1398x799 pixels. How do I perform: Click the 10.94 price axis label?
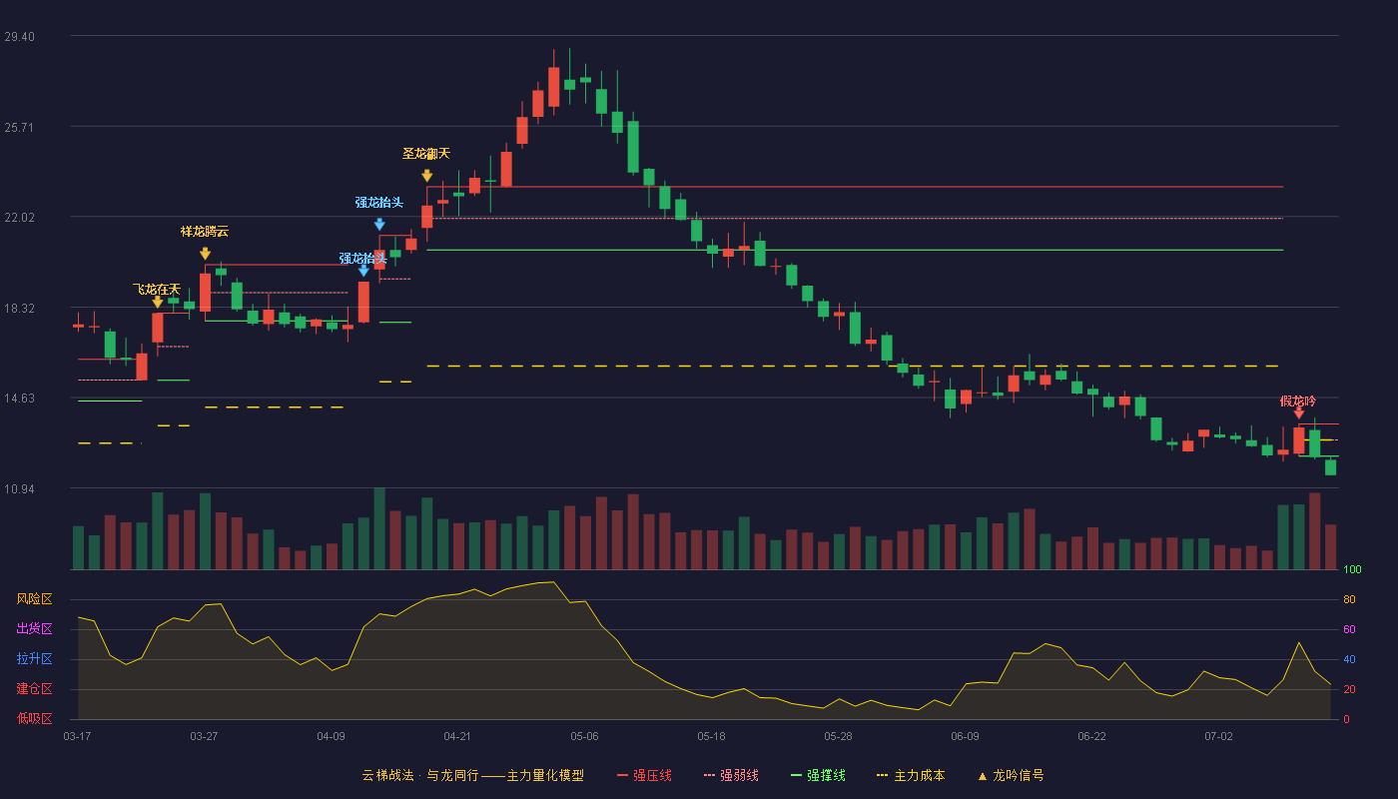pyautogui.click(x=19, y=489)
